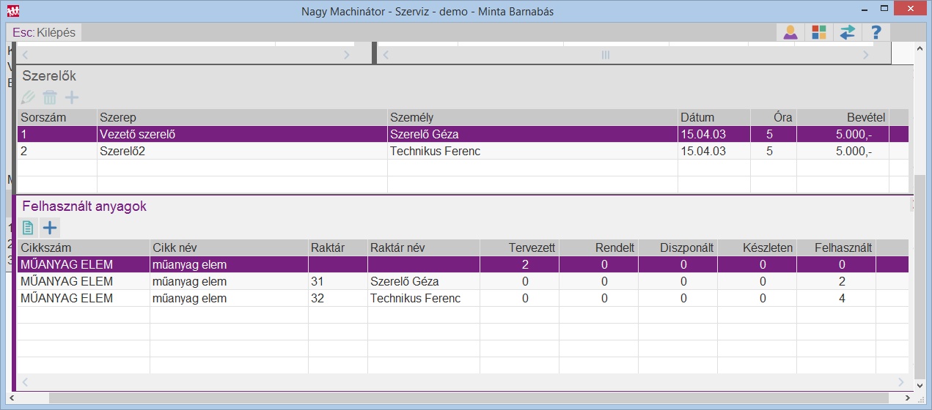Click the Dátum column header
932x410 pixels.
tap(713, 117)
